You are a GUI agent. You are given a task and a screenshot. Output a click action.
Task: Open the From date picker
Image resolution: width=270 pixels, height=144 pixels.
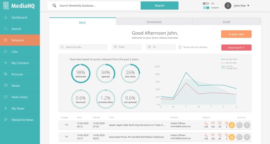pyautogui.click(x=127, y=47)
